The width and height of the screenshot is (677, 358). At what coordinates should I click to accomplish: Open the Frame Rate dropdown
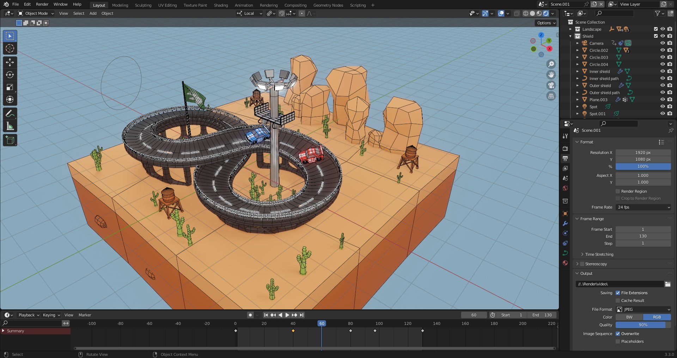[643, 207]
